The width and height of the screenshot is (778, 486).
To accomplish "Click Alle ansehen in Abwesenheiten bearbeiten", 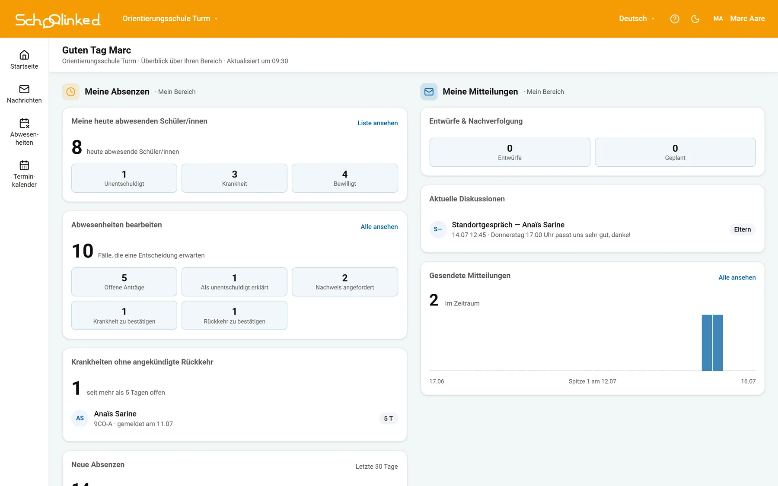I will coord(379,227).
